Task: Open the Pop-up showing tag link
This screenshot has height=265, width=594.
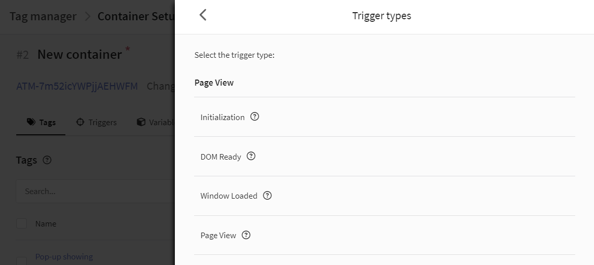Action: pyautogui.click(x=64, y=257)
